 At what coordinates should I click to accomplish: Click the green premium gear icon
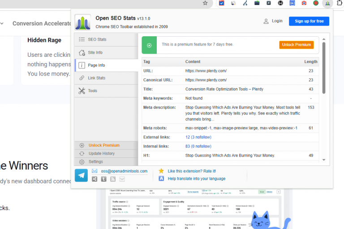(x=149, y=45)
